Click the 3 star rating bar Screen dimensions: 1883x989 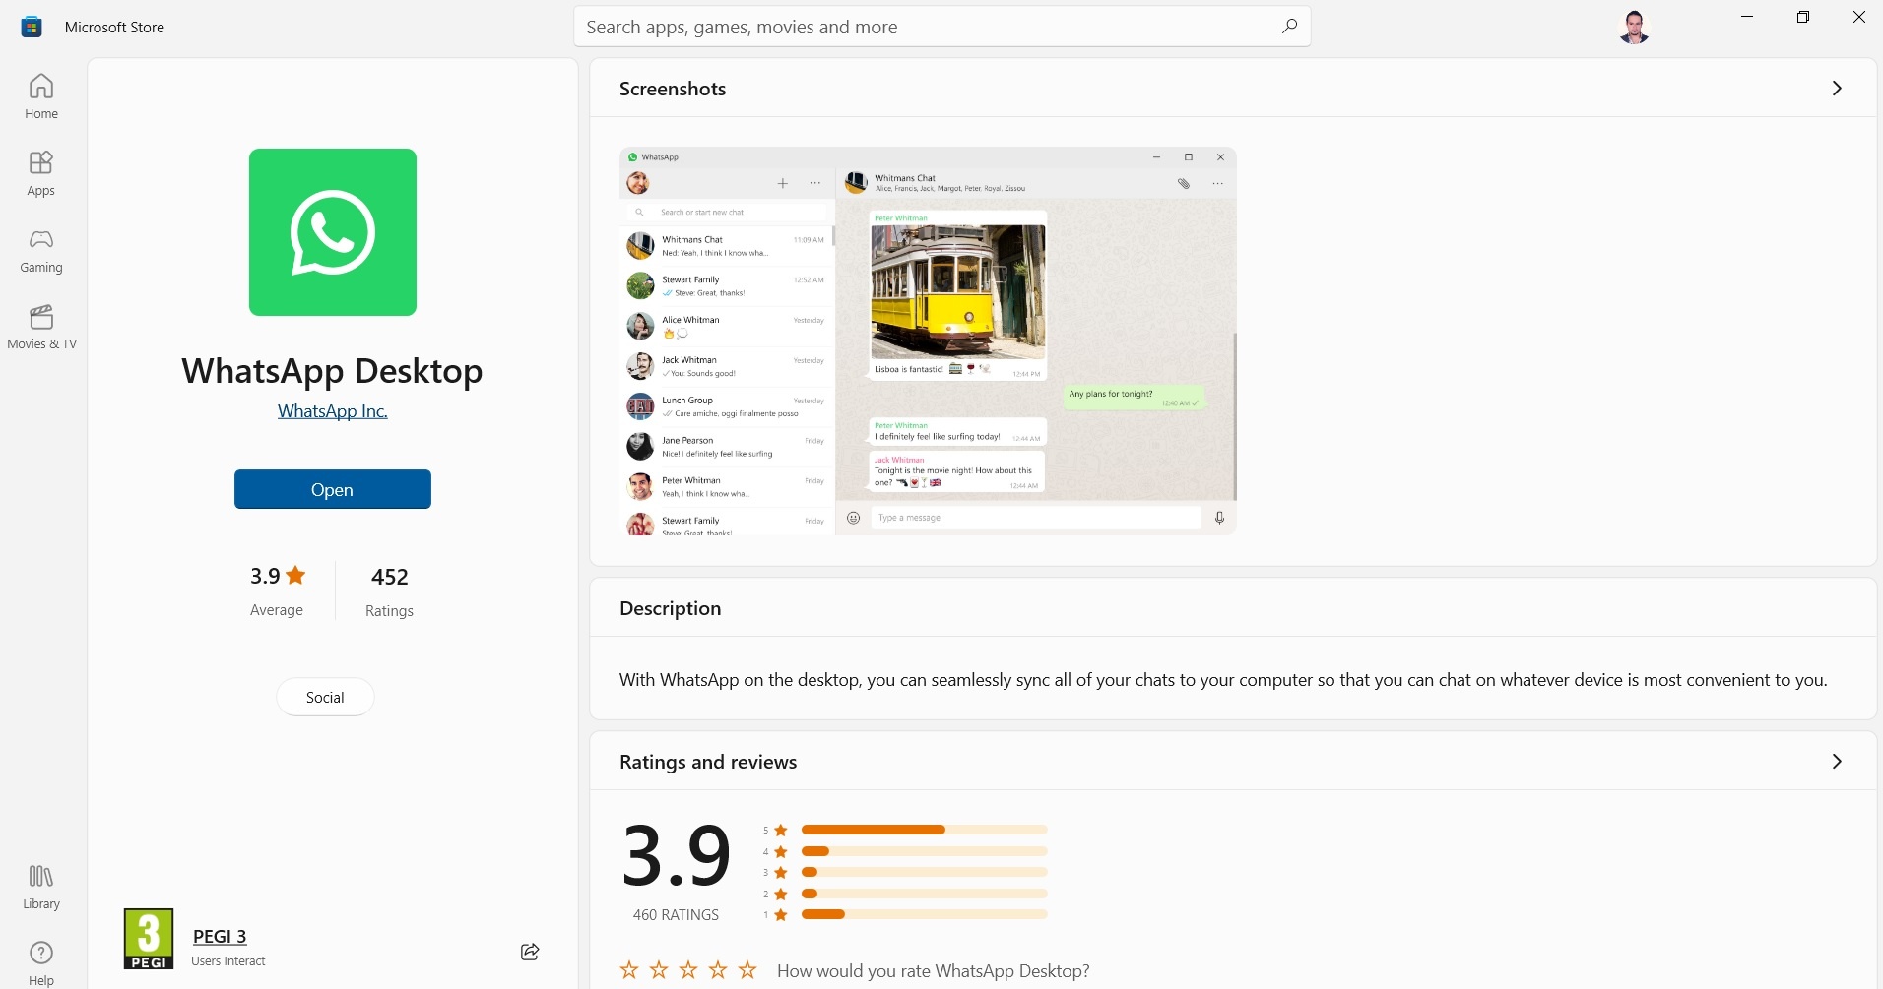(x=925, y=872)
